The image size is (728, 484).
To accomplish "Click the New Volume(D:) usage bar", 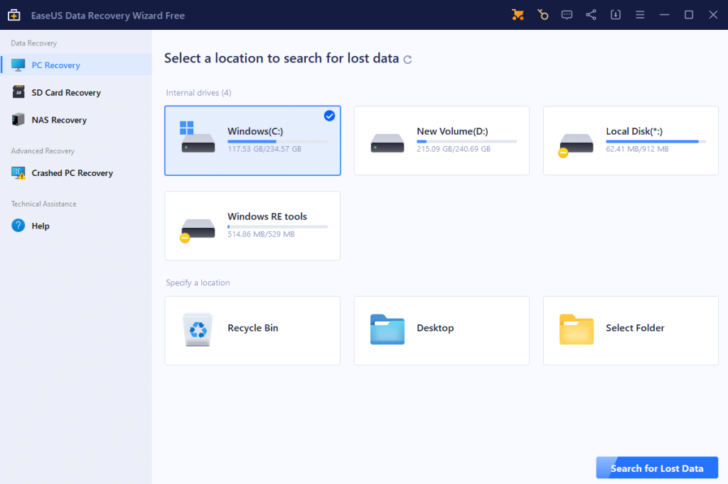I will point(466,141).
